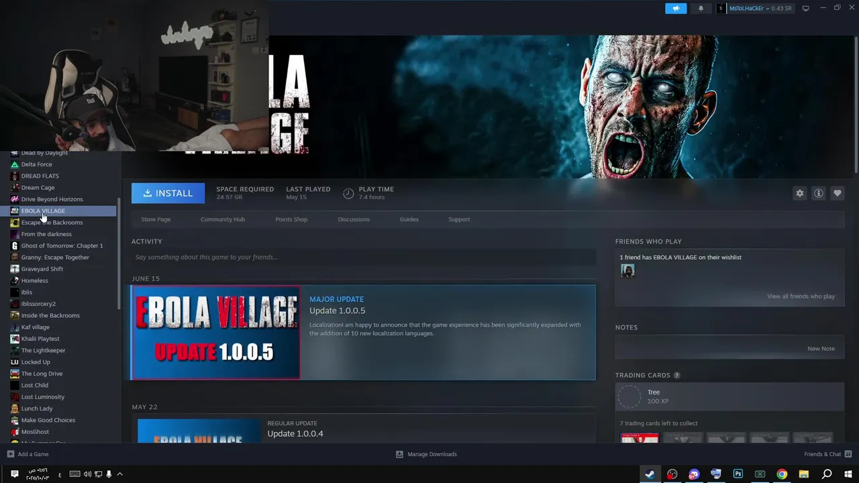
Task: Click Add a Game
Action: [x=28, y=454]
